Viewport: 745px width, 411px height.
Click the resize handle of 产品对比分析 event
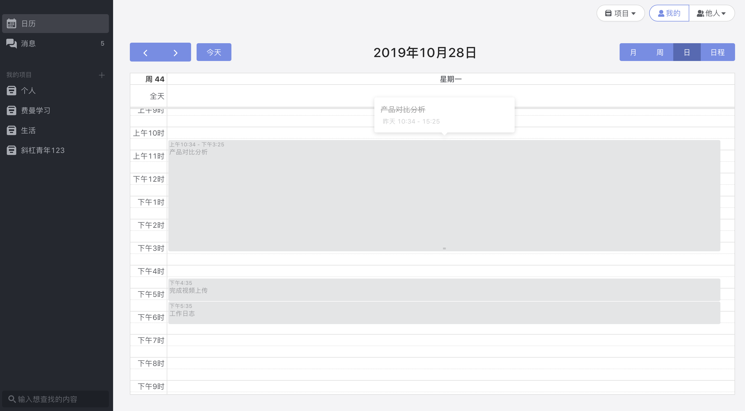[x=444, y=248]
